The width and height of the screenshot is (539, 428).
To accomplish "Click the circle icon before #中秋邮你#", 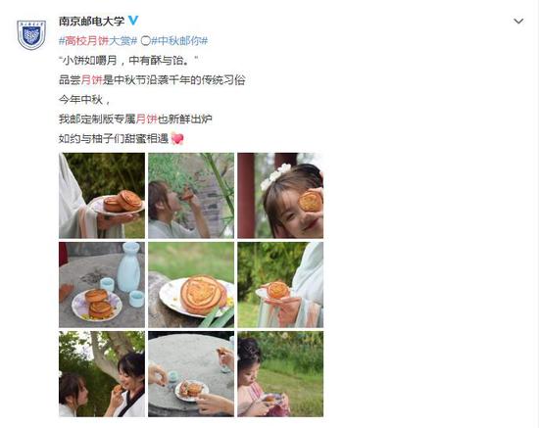I will coord(146,41).
